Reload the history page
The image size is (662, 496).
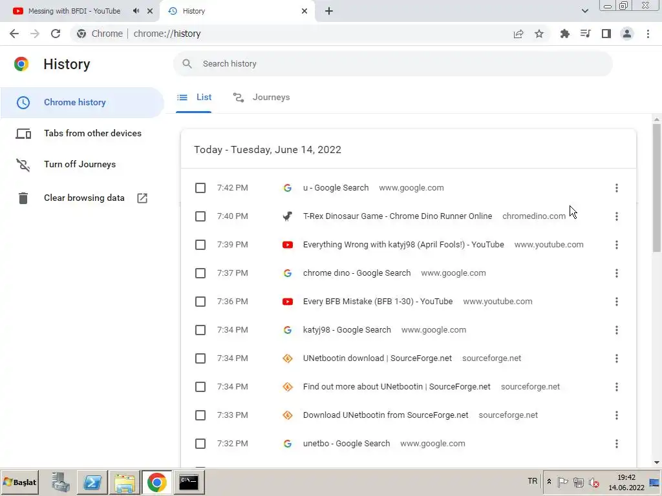pos(56,34)
